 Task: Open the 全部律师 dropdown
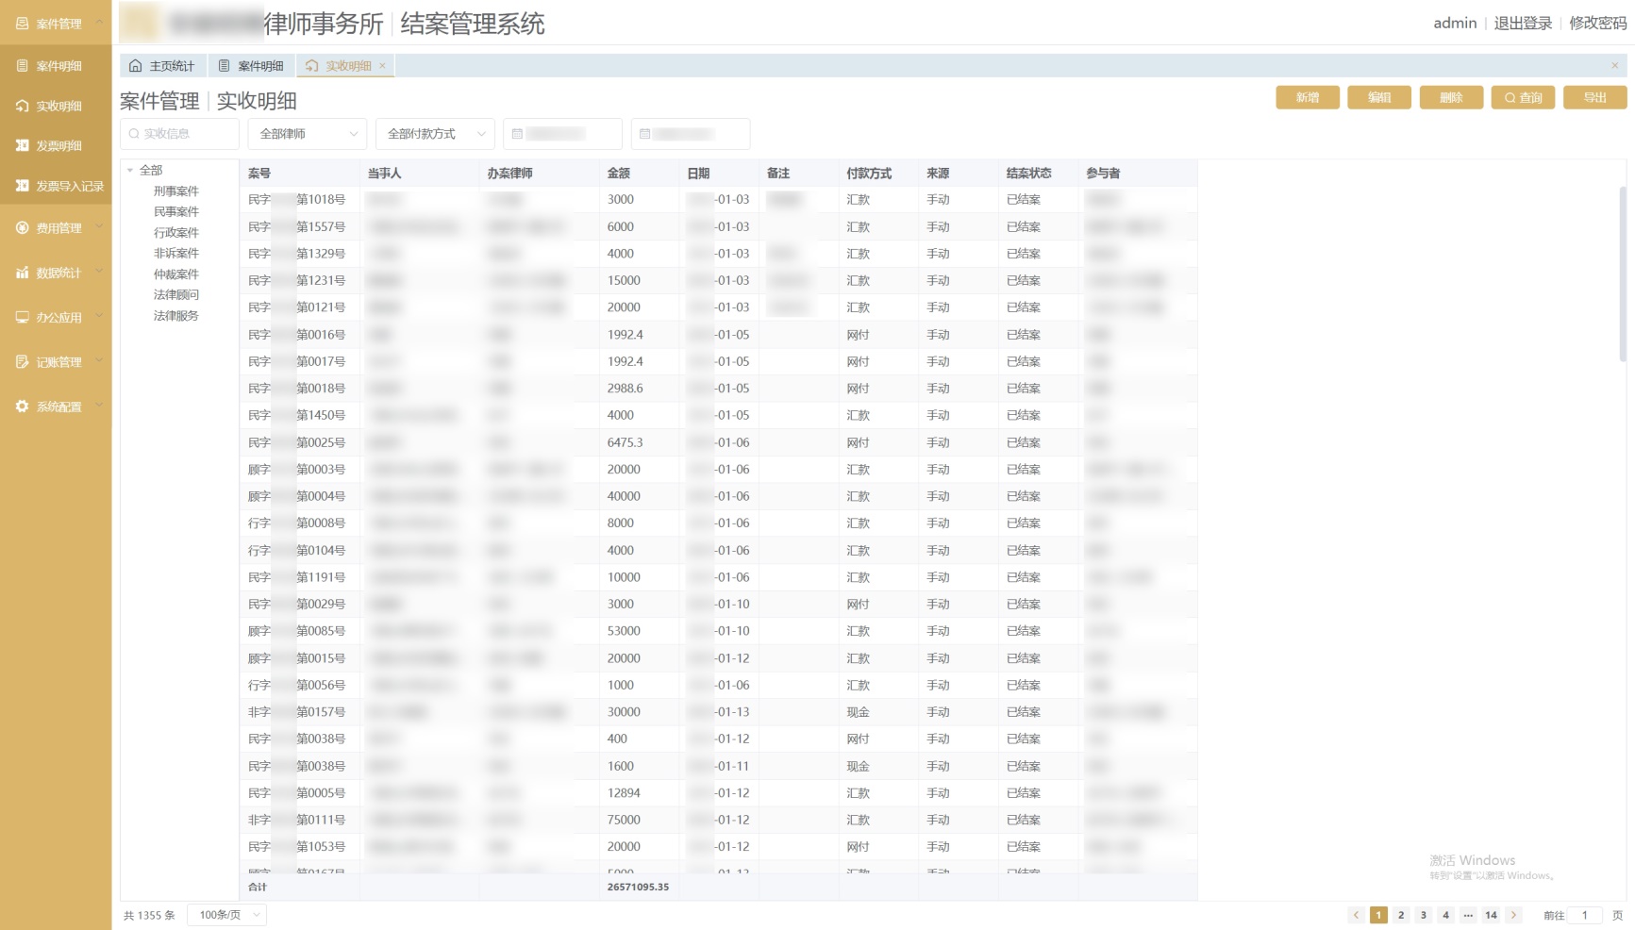click(308, 134)
